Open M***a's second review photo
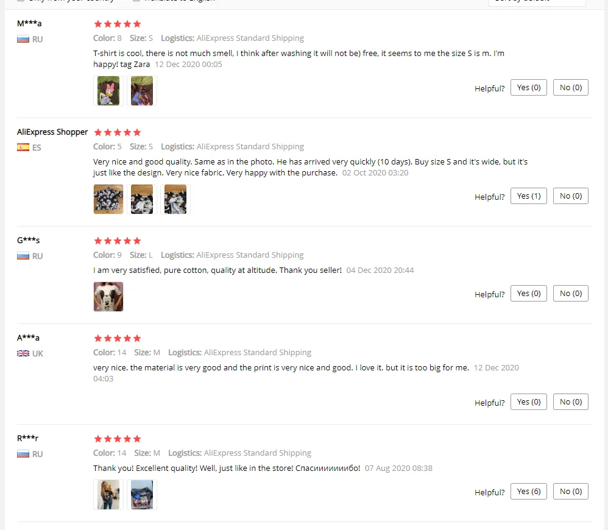Image resolution: width=608 pixels, height=530 pixels. pos(142,91)
